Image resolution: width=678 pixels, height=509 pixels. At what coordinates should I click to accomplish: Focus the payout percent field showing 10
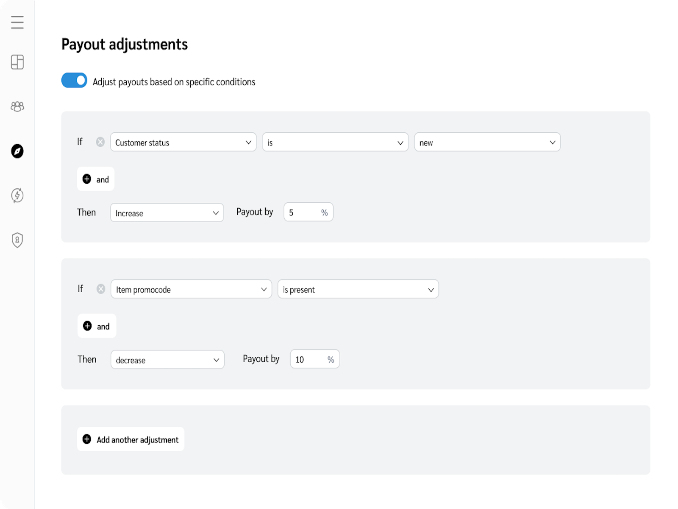tap(315, 359)
